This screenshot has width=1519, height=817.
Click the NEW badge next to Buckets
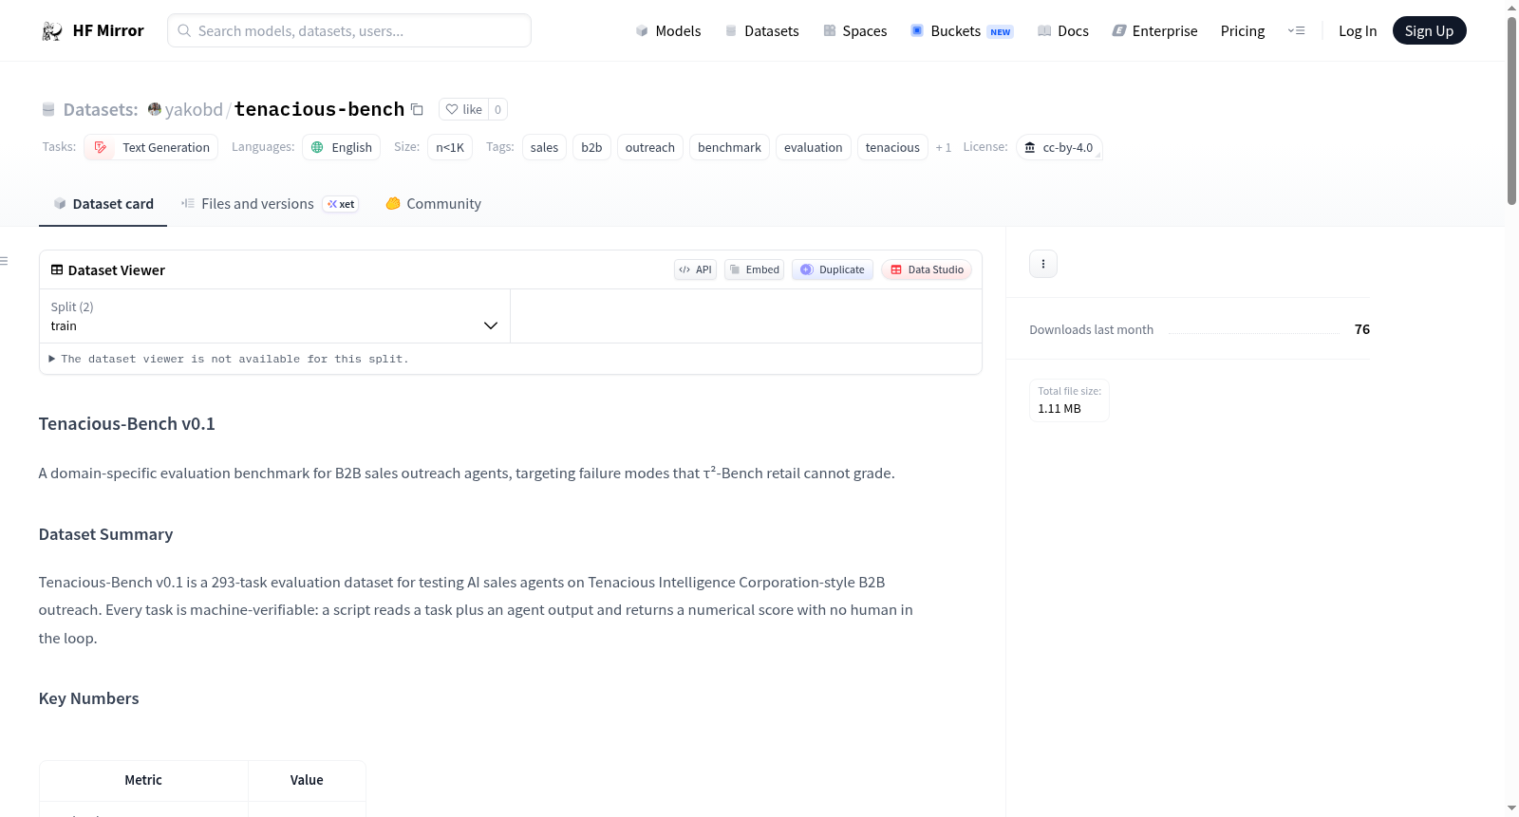tap(1001, 31)
